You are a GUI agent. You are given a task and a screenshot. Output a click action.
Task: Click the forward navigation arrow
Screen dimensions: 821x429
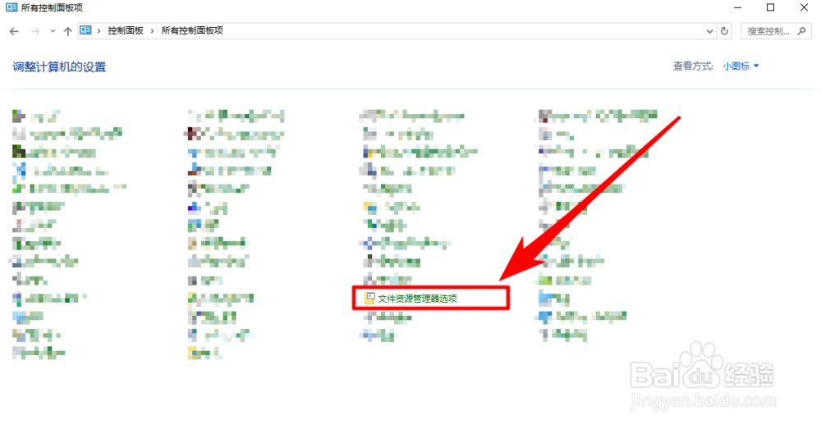click(35, 31)
